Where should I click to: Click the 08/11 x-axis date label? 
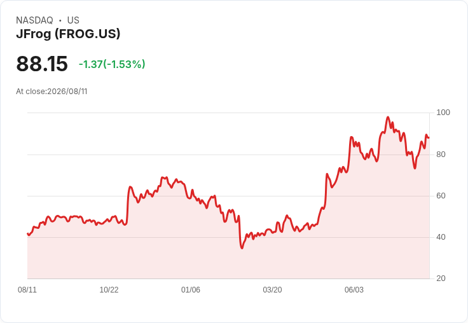coord(27,289)
